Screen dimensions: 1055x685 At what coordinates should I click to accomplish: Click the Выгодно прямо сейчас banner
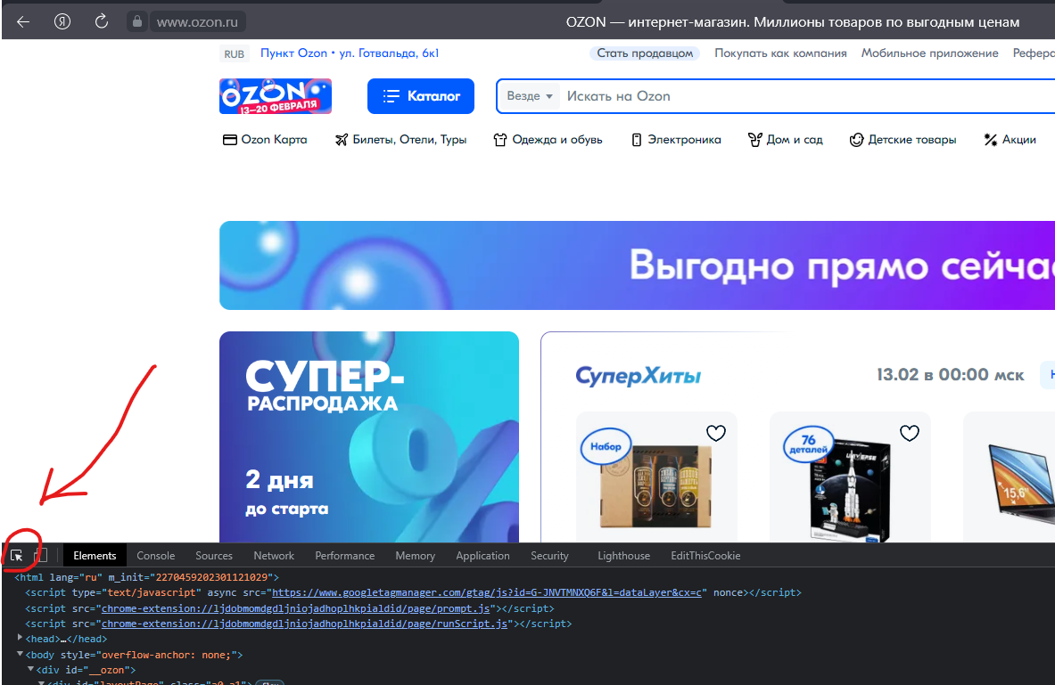tap(637, 265)
